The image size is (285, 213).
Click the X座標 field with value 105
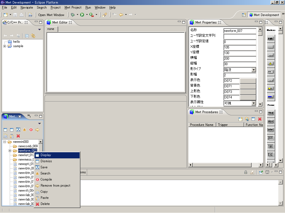pyautogui.click(x=240, y=47)
